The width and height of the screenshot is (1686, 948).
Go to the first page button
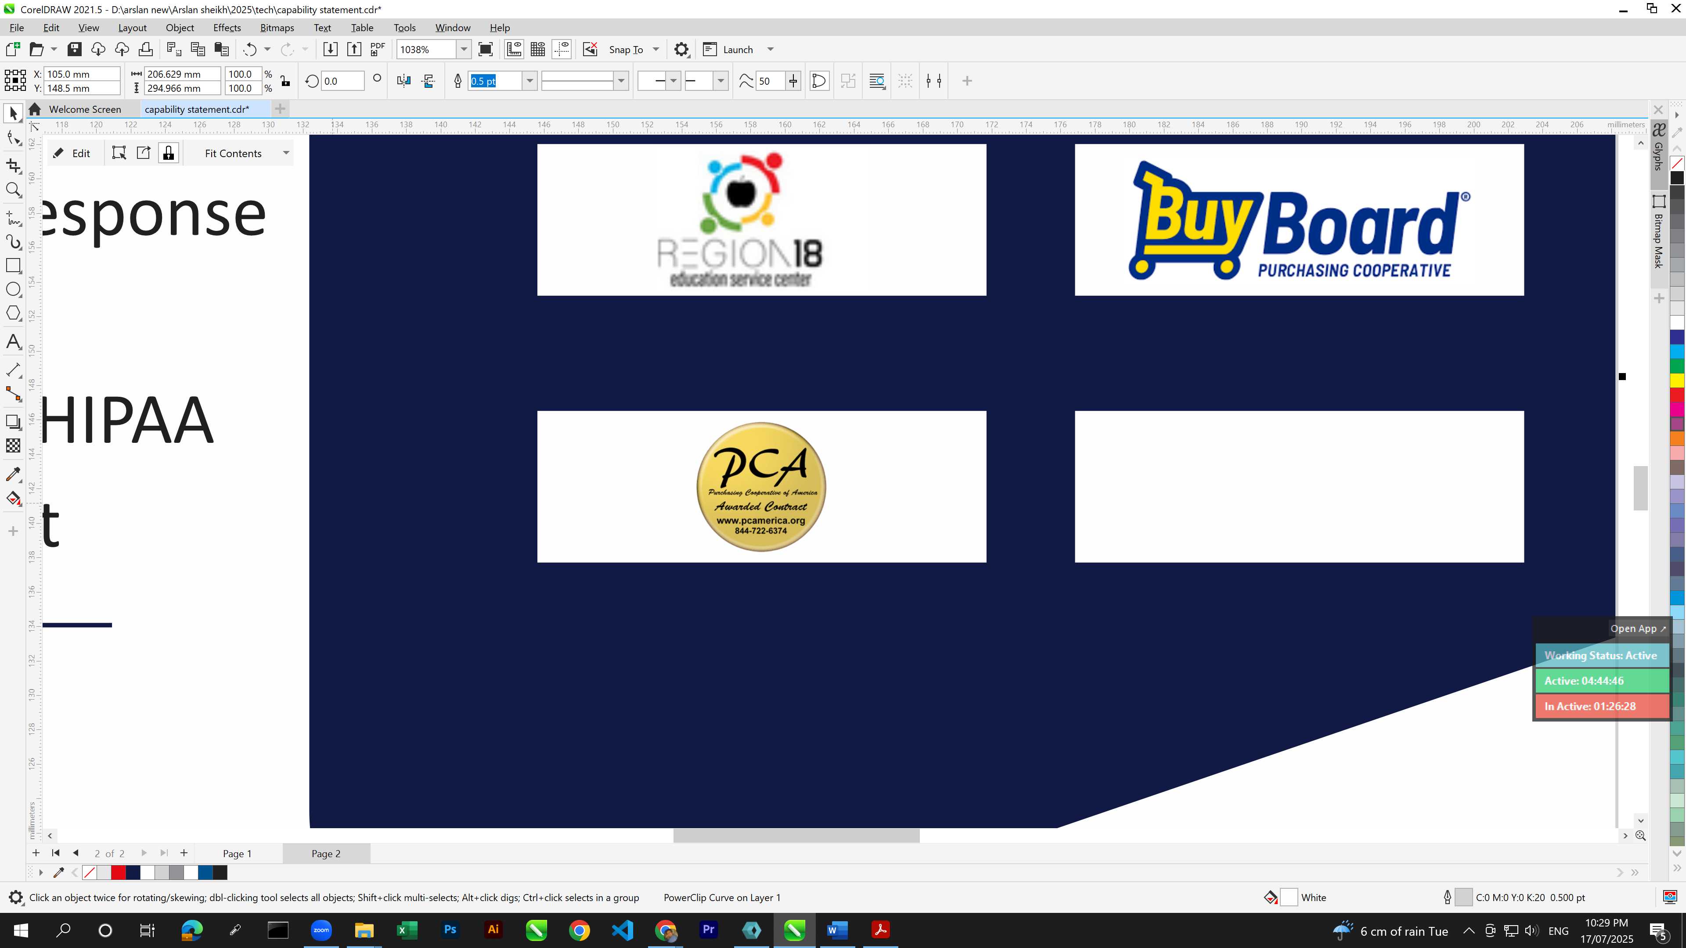pos(56,852)
